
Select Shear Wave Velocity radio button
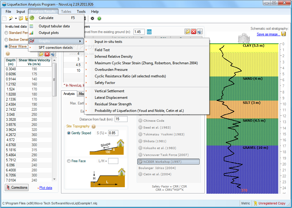coord(6,46)
